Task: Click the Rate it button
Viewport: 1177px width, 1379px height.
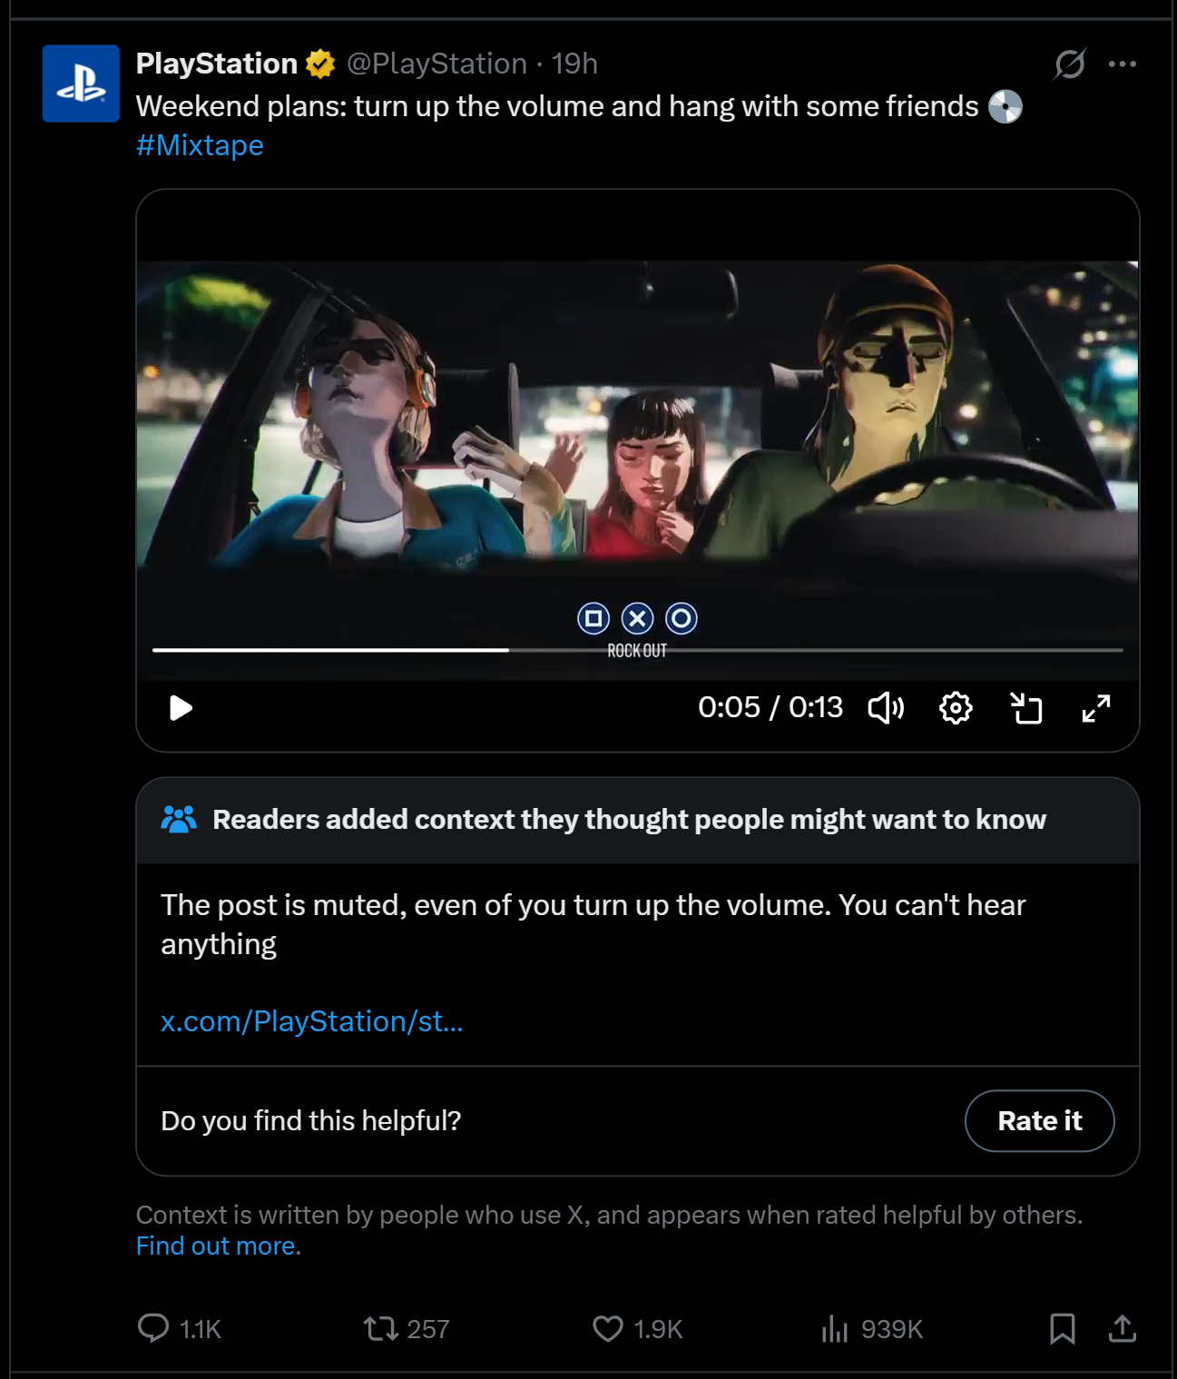Action: tap(1039, 1121)
